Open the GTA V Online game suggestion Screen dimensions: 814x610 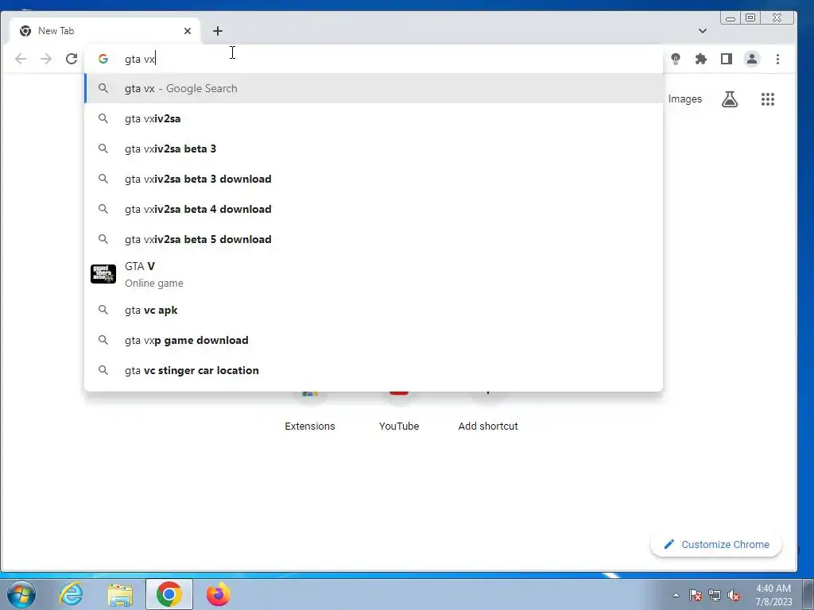click(374, 274)
